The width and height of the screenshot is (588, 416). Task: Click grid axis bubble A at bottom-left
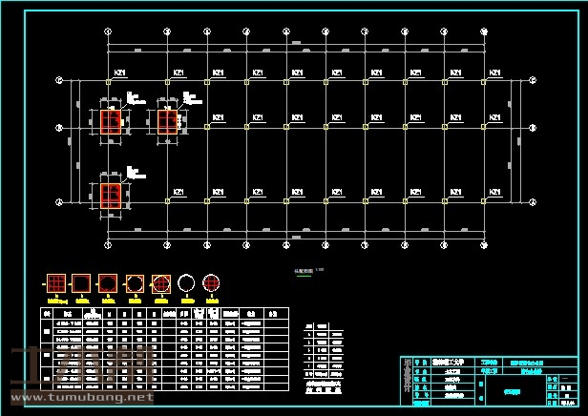click(x=58, y=202)
